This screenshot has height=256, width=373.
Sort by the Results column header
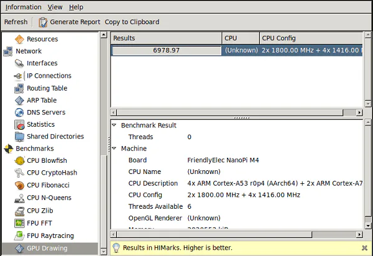click(x=166, y=38)
